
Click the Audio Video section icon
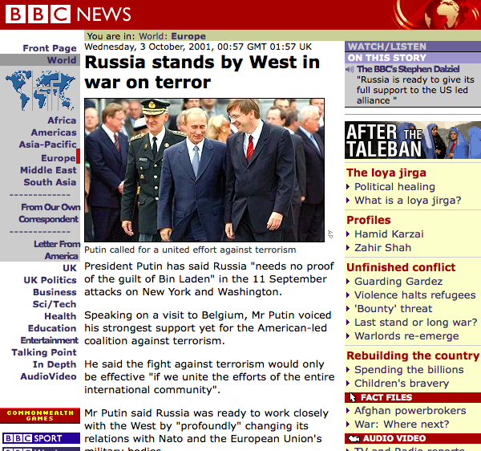[x=354, y=438]
